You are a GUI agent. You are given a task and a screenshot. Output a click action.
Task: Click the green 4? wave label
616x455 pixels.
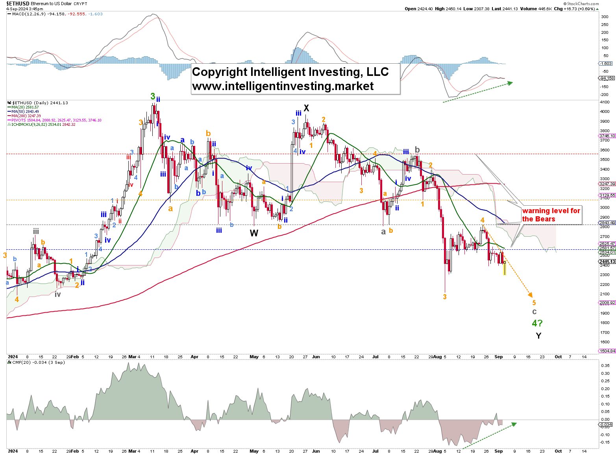pyautogui.click(x=537, y=323)
